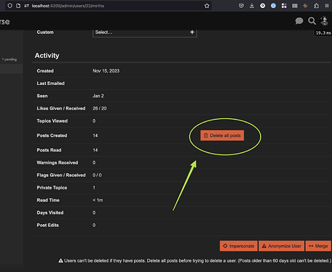Click the Merge button
The image size is (332, 272).
point(318,246)
